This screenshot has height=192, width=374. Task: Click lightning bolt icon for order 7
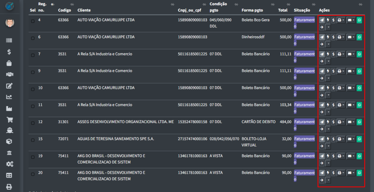point(328,54)
